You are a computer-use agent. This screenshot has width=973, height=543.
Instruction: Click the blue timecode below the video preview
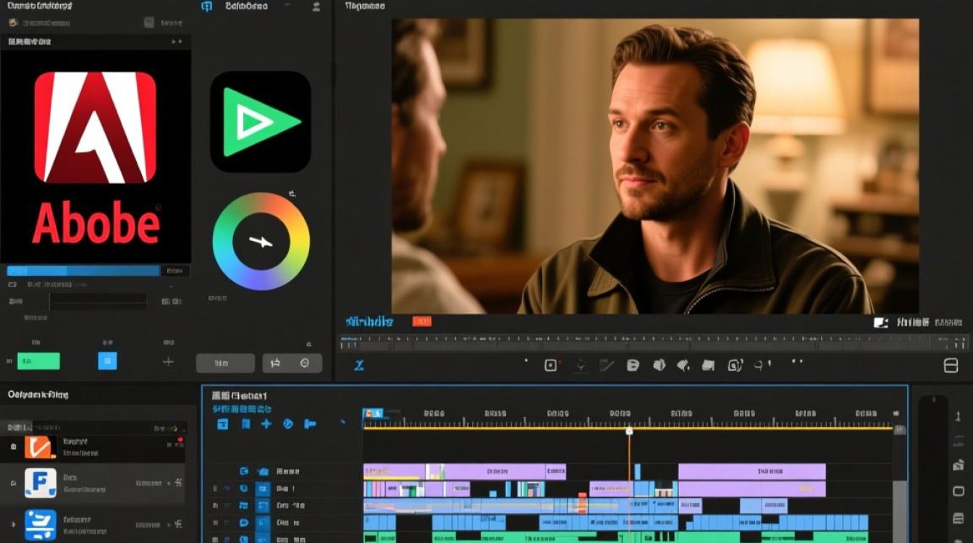pos(369,321)
